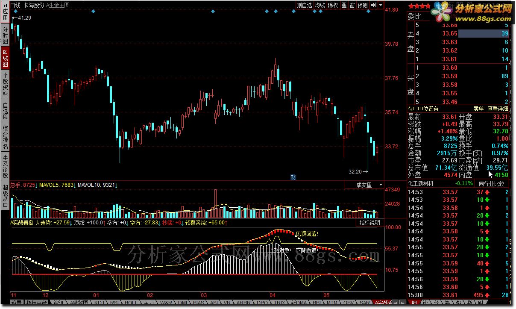Screen dimensions: 516x309
Task: Switch to 分时图 sidebar tab
Action: [x=5, y=36]
